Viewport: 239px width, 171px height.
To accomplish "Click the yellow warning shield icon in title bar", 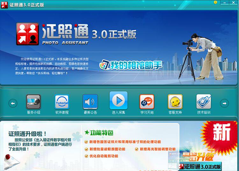I will (x=215, y=2).
